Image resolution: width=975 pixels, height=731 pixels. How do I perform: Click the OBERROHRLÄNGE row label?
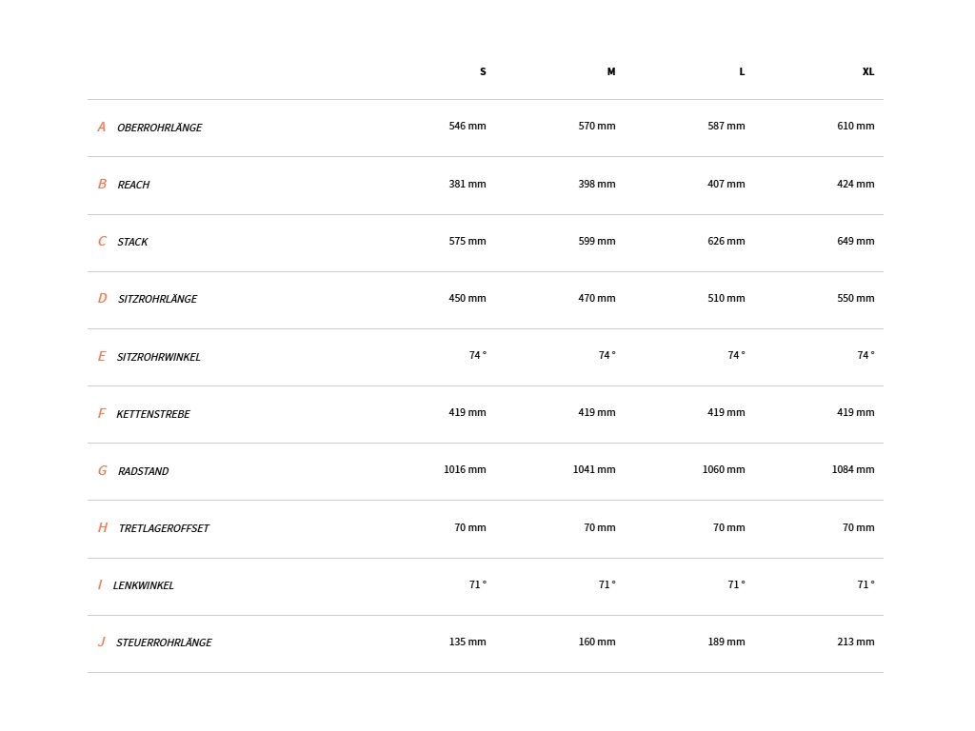tap(159, 128)
